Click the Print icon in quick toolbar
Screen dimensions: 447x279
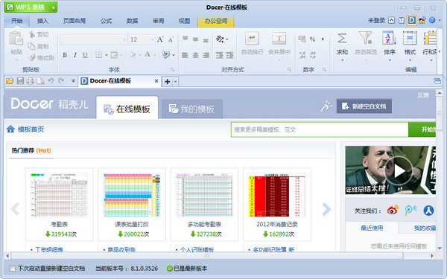tap(31, 81)
